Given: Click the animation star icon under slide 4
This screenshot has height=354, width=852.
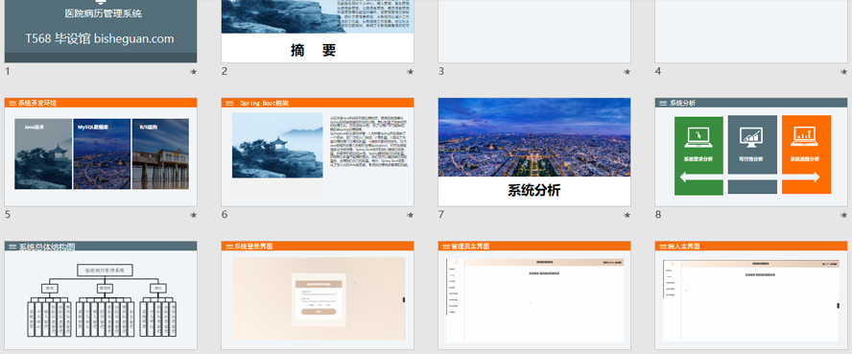Looking at the screenshot, I should (x=843, y=72).
